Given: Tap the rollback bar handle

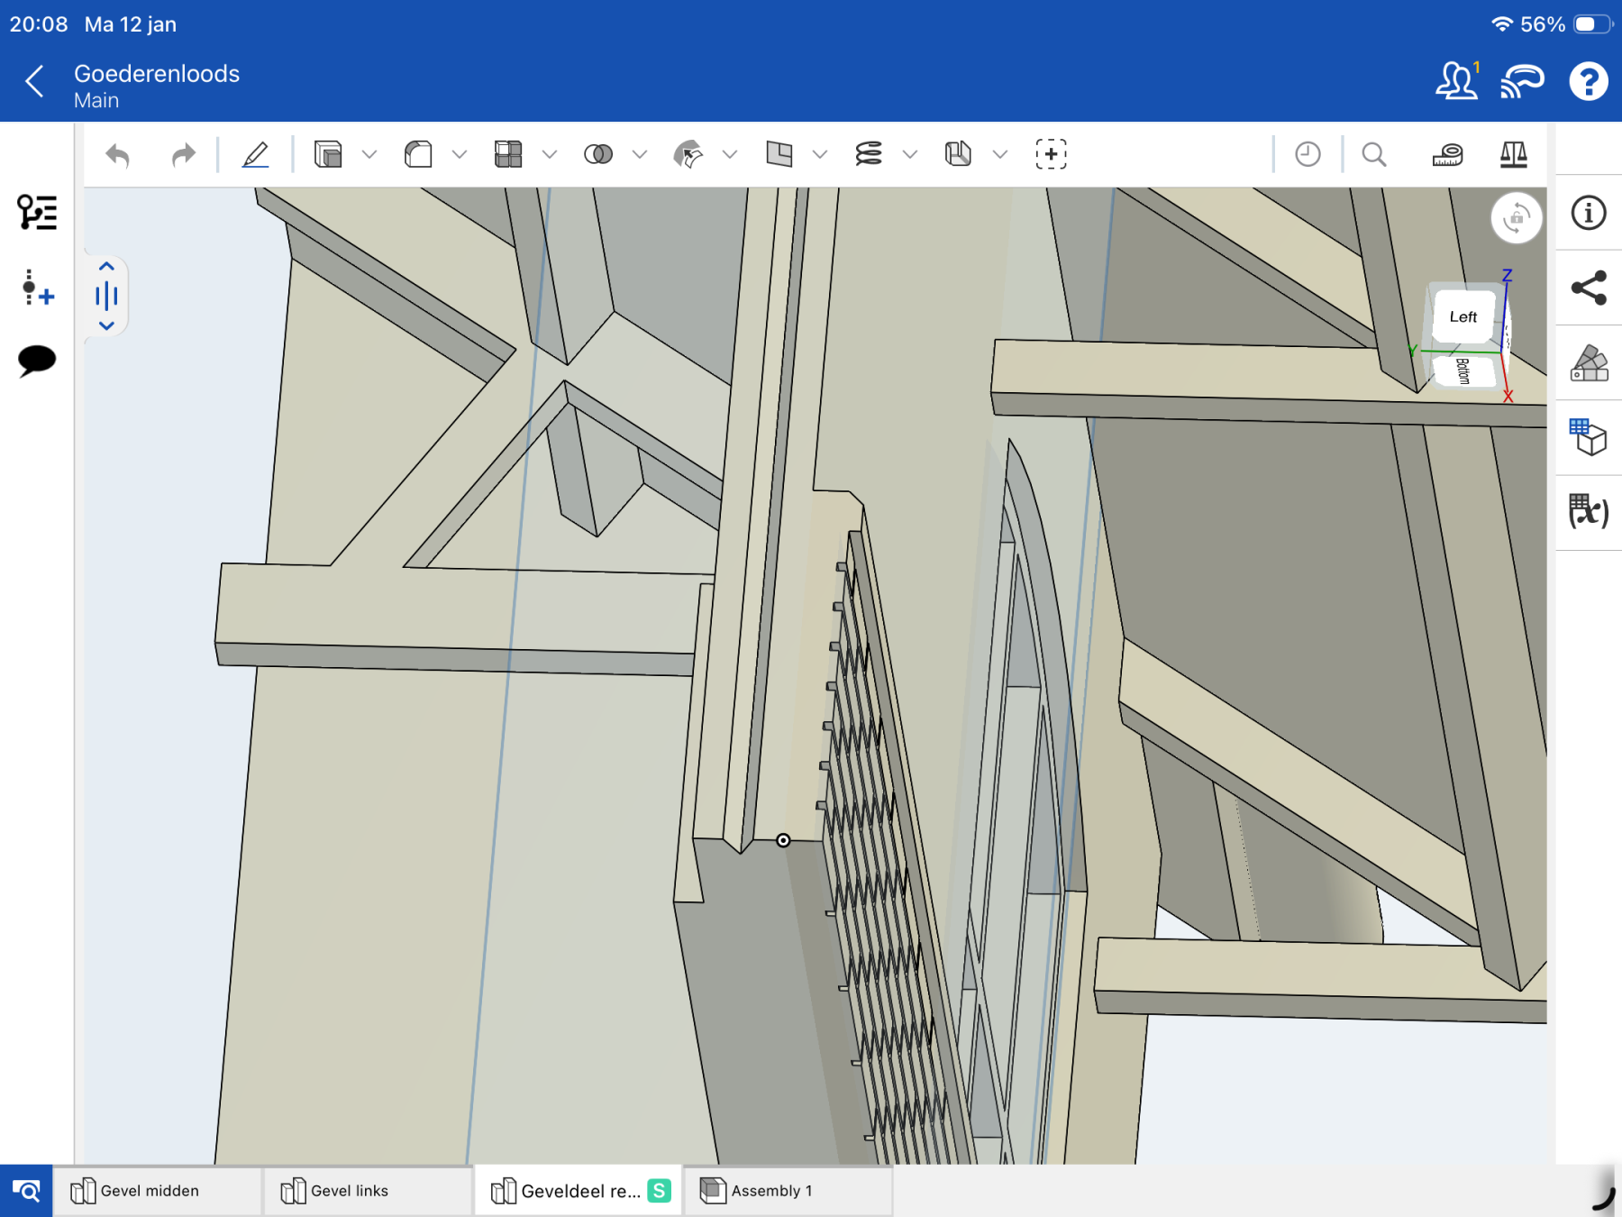Looking at the screenshot, I should coord(106,296).
